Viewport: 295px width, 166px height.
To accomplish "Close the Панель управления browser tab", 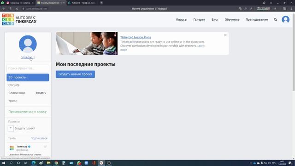I will pyautogui.click(x=64, y=3).
